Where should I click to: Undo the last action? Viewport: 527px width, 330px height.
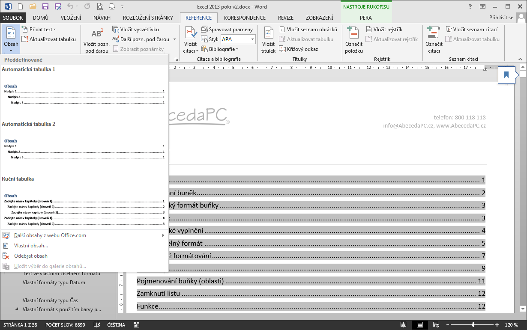click(x=70, y=6)
